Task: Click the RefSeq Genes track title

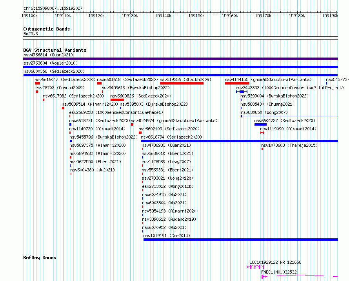Action: [40, 258]
